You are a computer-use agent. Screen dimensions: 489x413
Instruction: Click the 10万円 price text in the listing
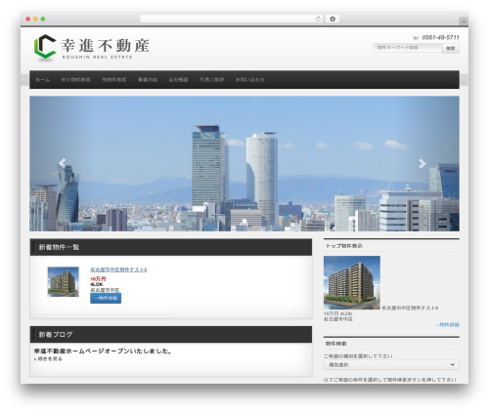[x=98, y=279]
